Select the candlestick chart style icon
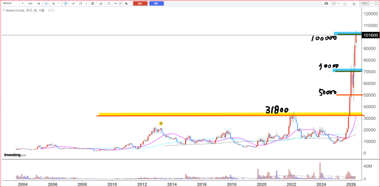 point(65,4)
